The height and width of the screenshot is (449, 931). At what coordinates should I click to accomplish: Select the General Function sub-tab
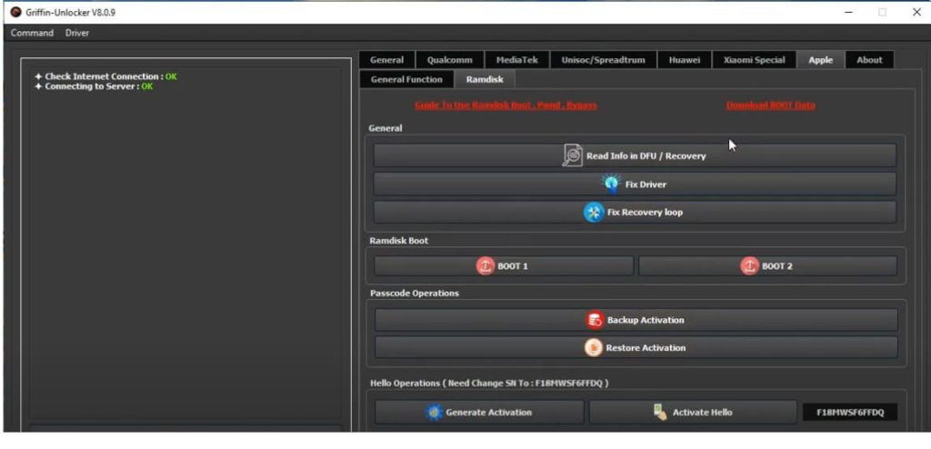tap(406, 80)
